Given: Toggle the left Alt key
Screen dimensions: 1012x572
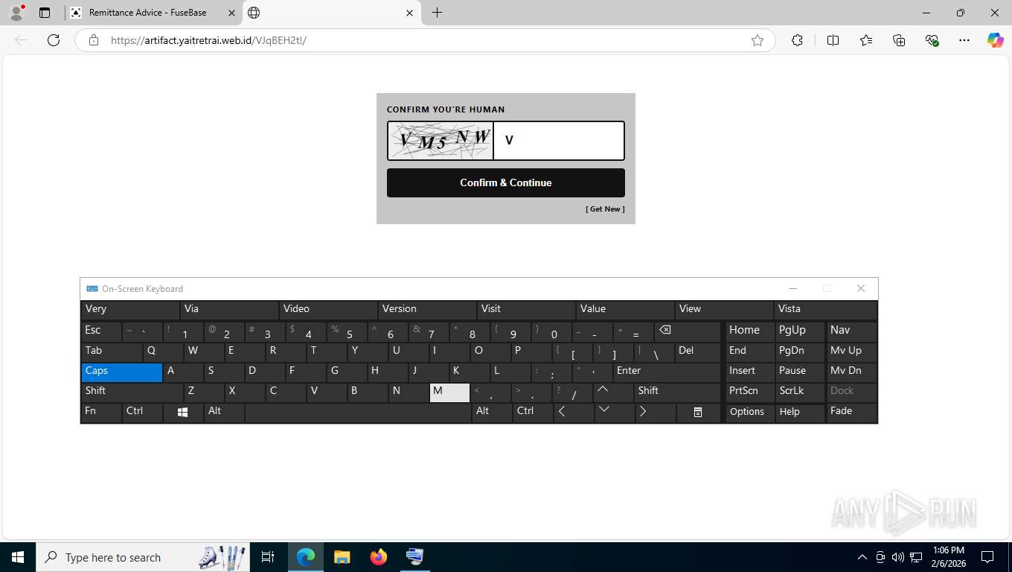Looking at the screenshot, I should (224, 413).
